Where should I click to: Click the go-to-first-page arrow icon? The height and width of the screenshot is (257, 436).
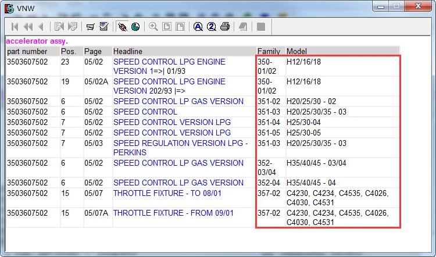point(15,27)
